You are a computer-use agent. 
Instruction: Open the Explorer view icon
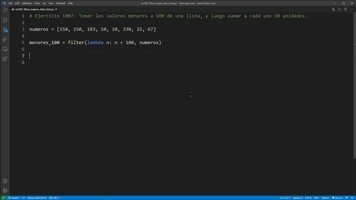click(5, 20)
